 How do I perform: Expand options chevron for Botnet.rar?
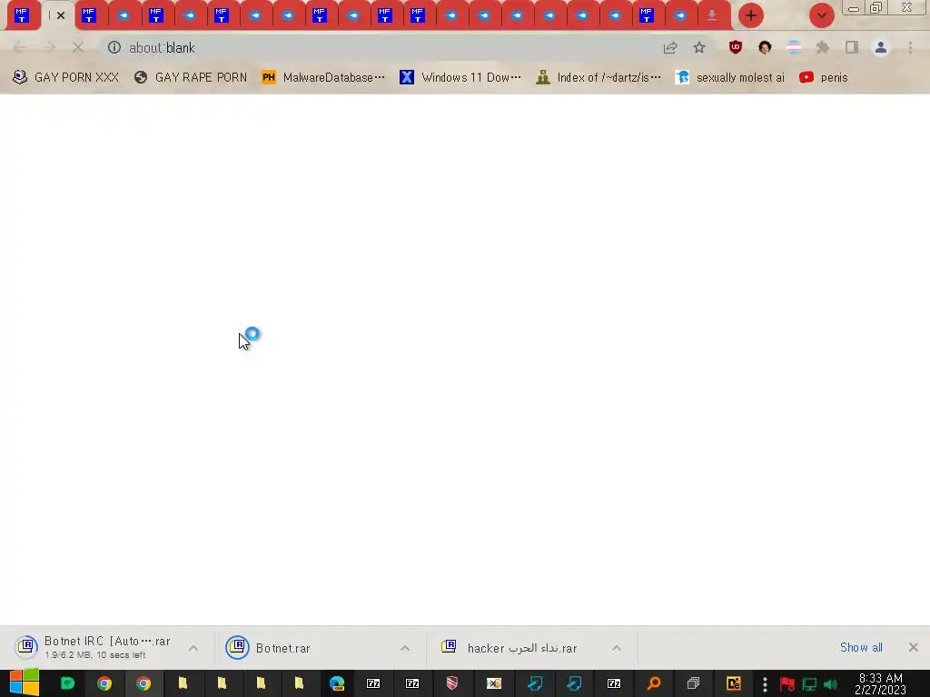click(x=405, y=648)
